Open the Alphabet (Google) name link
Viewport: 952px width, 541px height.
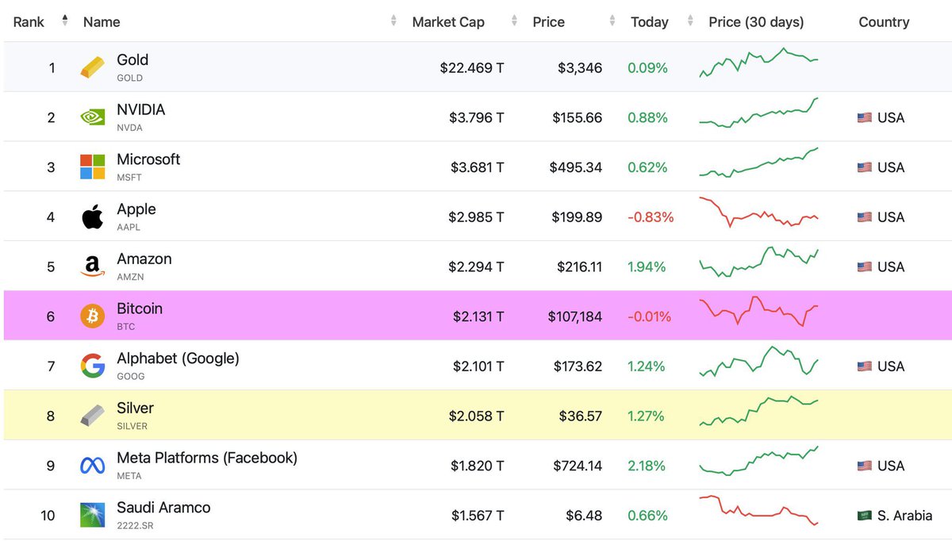tap(176, 358)
